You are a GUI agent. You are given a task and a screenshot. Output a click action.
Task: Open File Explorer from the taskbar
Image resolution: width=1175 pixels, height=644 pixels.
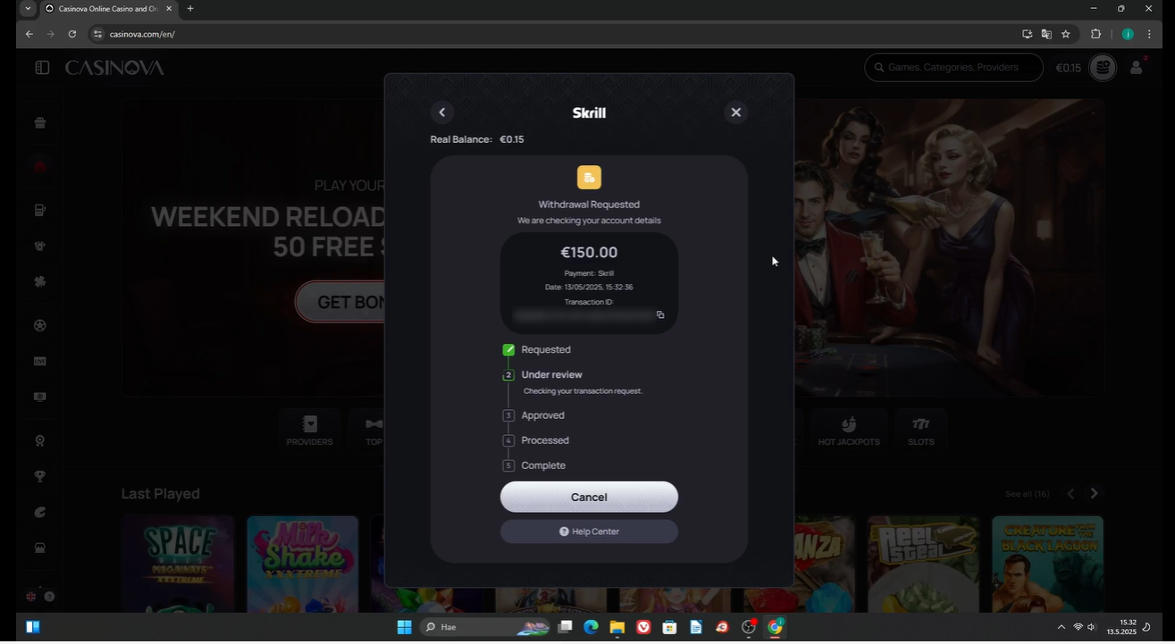click(x=617, y=627)
